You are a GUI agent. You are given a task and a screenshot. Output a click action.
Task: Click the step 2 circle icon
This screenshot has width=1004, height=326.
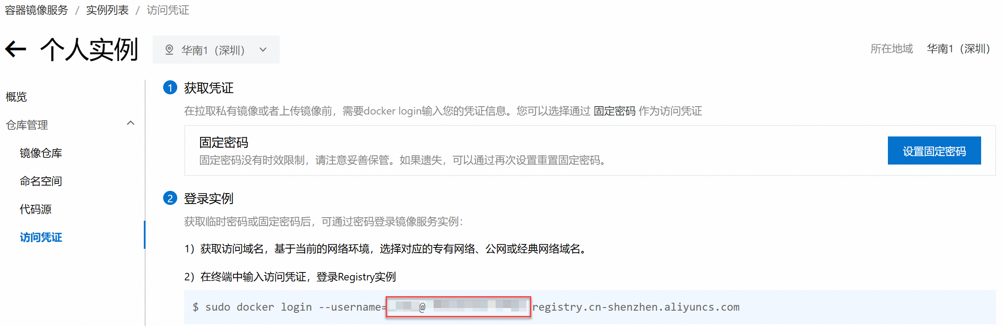click(170, 198)
